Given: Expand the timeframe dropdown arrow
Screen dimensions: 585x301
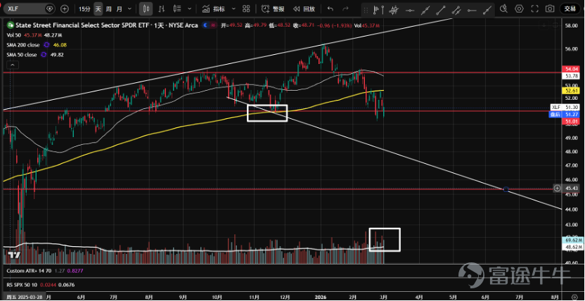Looking at the screenshot, I should click(129, 8).
